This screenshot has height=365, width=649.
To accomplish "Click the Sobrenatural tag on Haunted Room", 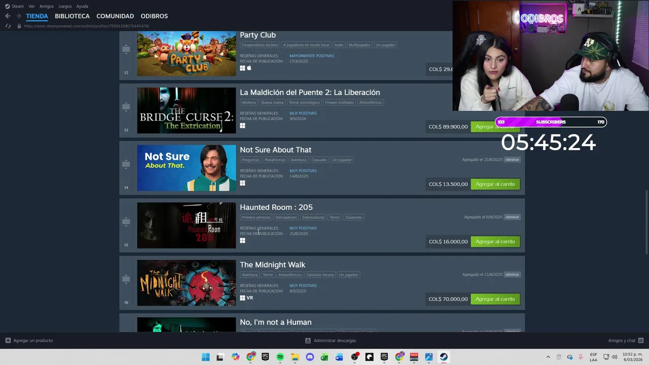I will [313, 217].
